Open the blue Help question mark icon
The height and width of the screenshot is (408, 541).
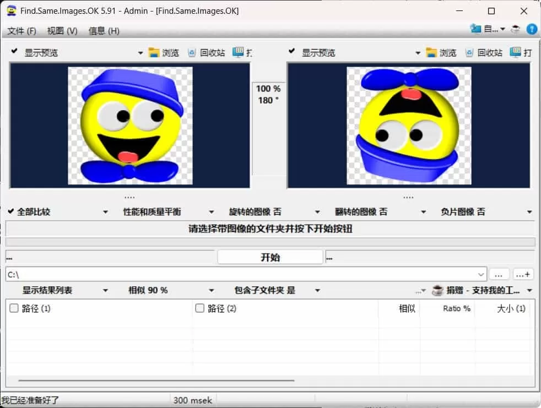point(532,29)
